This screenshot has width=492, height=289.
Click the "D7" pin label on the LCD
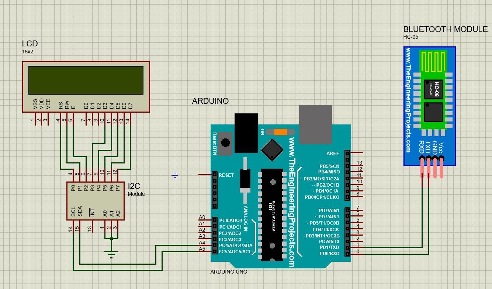130,106
